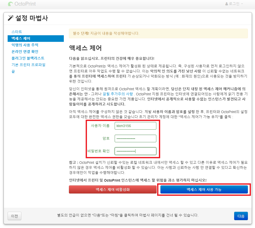255x228 pixels.
Task: Open the 로그인 dropdown menu
Action: click(x=234, y=4)
